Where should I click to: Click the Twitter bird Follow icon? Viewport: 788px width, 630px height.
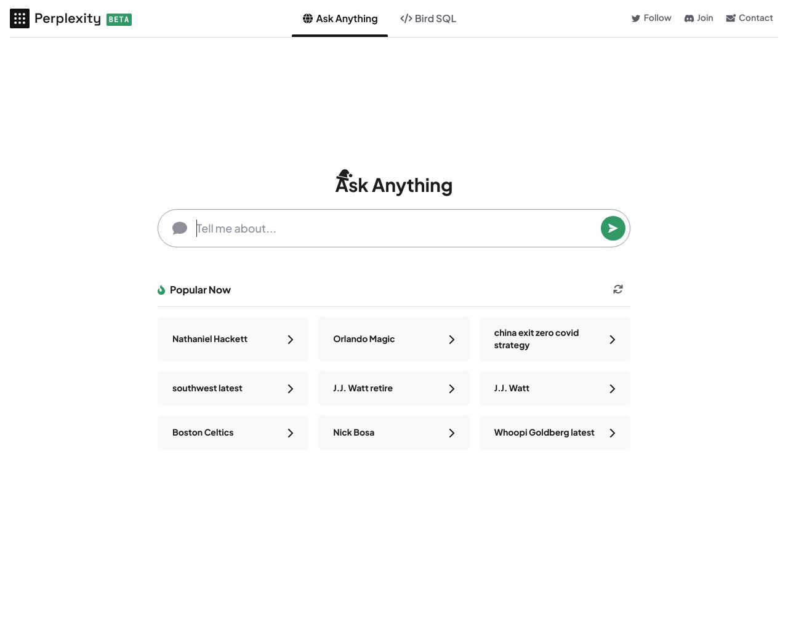tap(636, 18)
